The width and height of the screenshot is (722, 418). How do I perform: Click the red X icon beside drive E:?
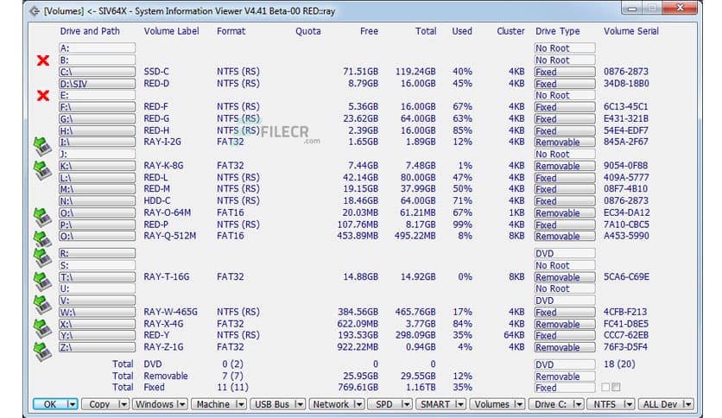[x=43, y=95]
